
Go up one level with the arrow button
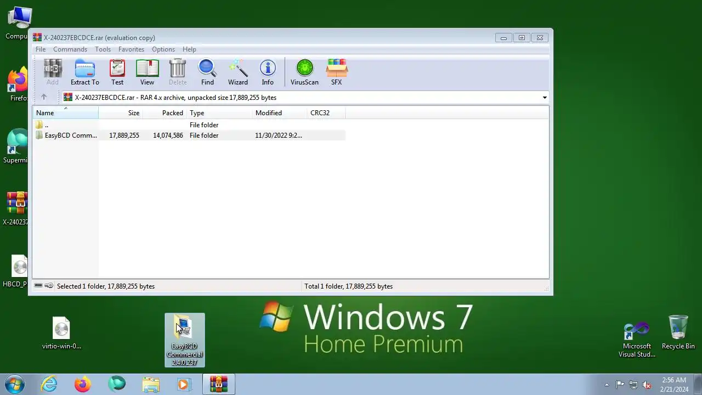pyautogui.click(x=44, y=97)
